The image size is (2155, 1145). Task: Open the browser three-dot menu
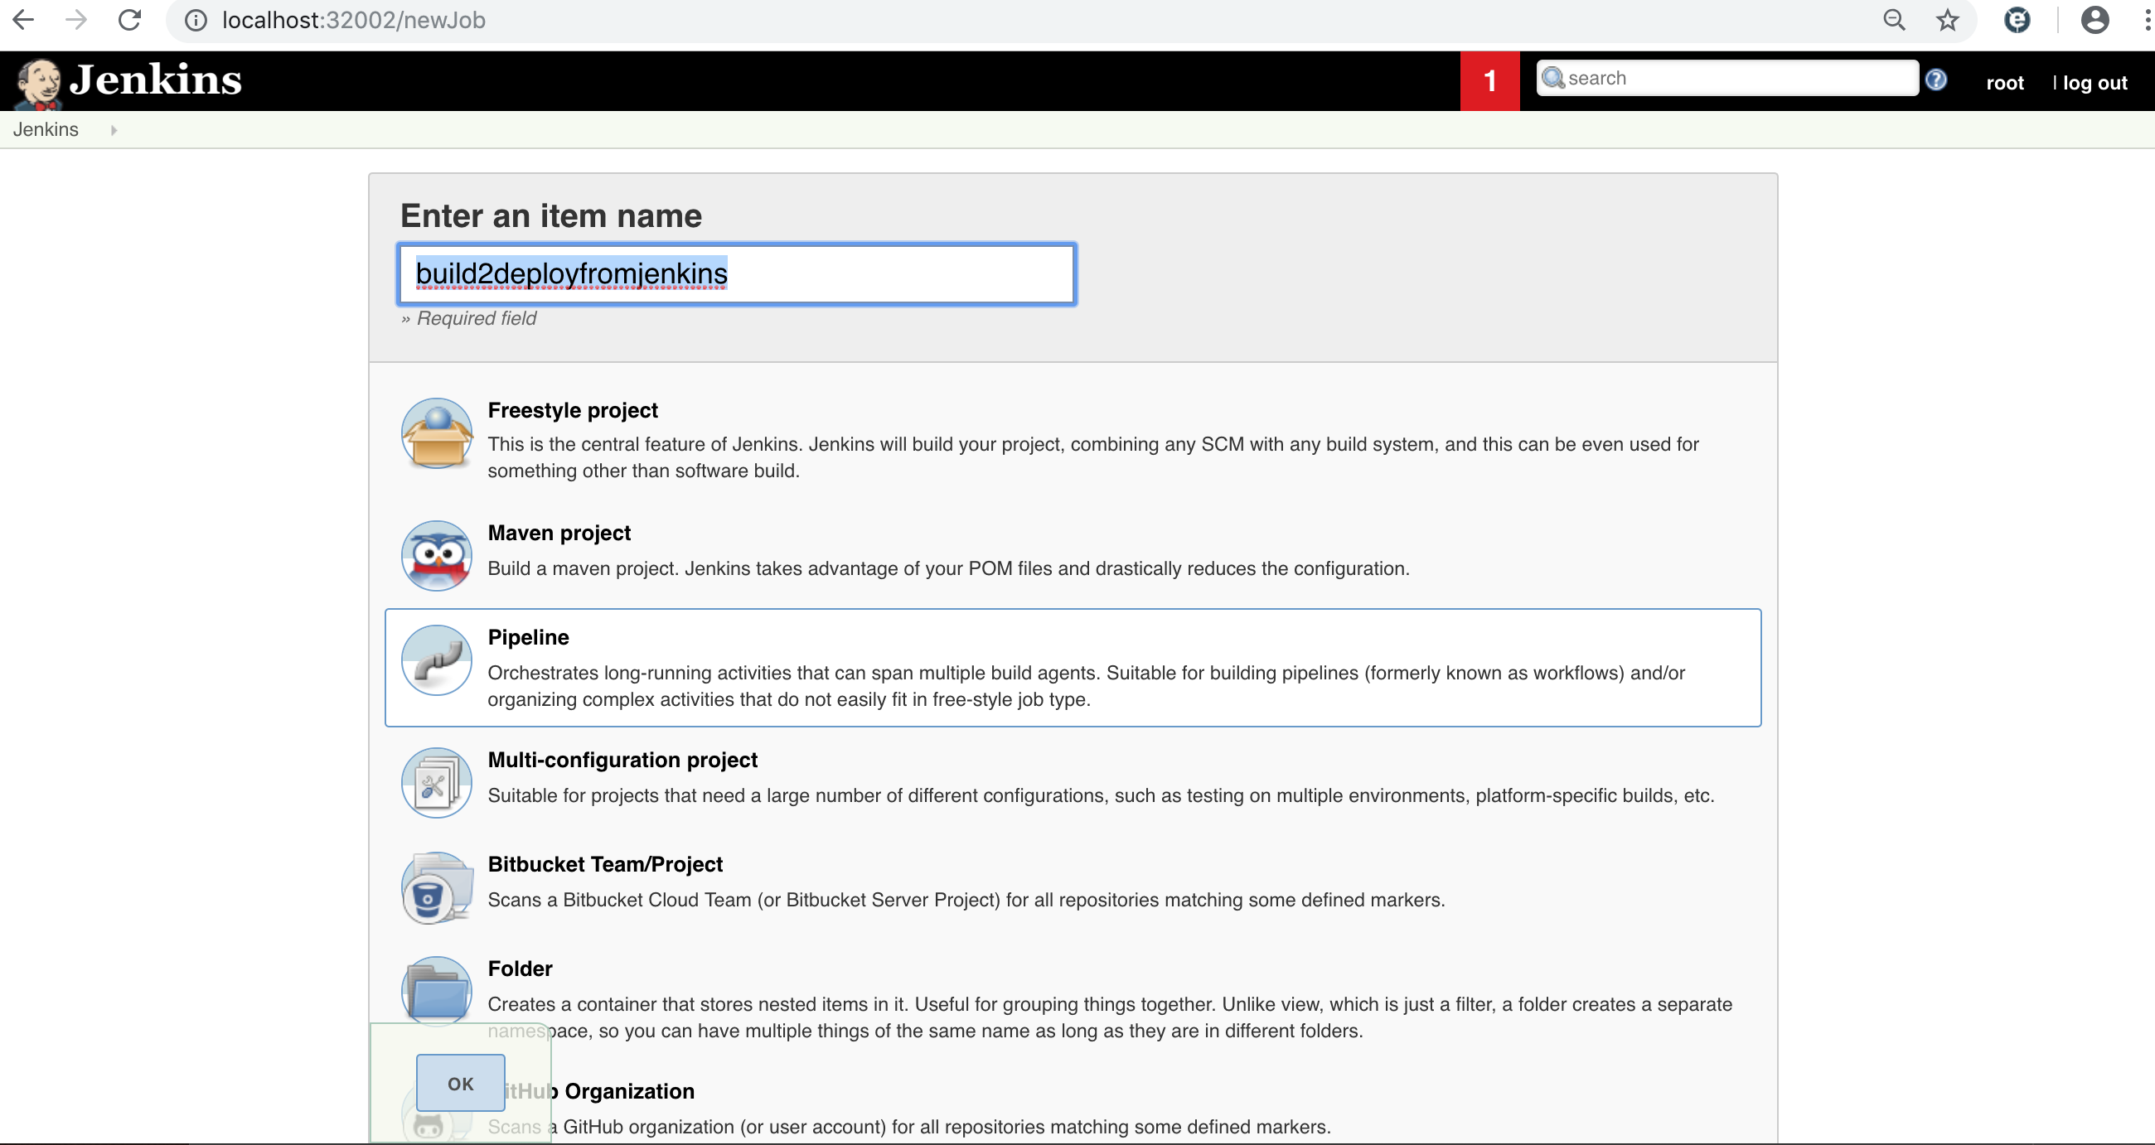pos(2147,20)
